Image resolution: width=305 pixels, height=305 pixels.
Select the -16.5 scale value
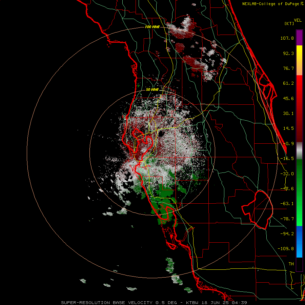pyautogui.click(x=287, y=159)
